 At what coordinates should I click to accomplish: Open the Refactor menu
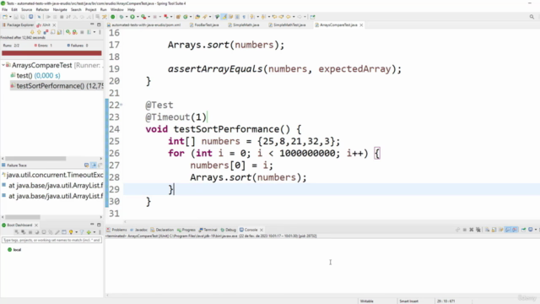point(42,9)
